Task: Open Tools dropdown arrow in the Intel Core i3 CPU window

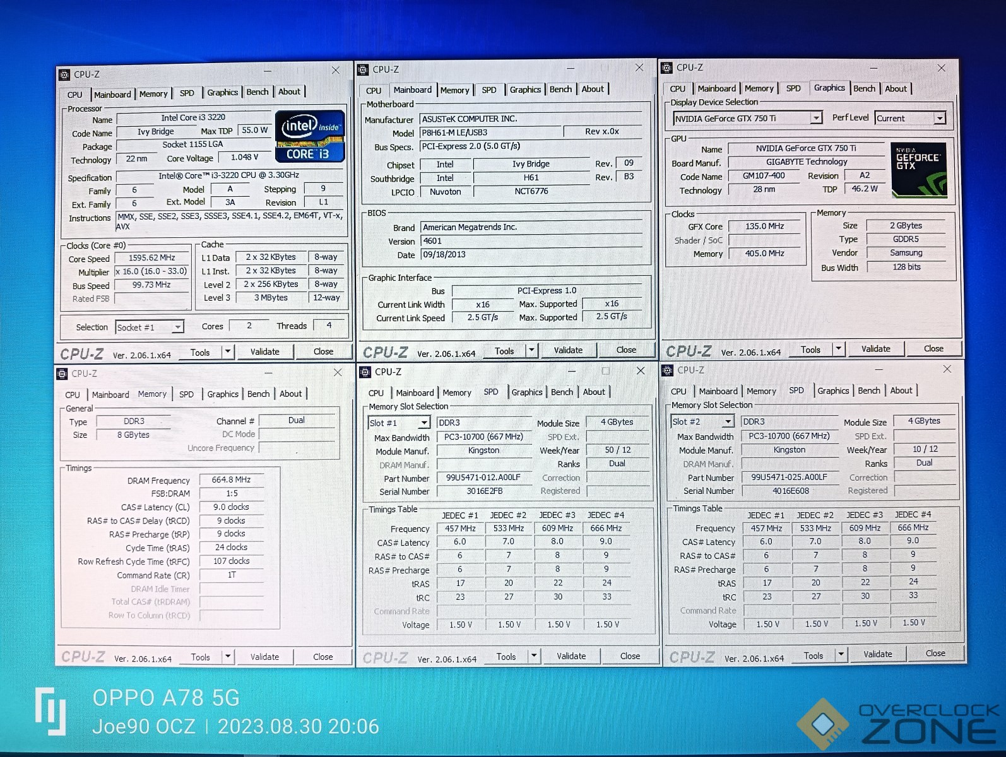Action: pyautogui.click(x=228, y=352)
